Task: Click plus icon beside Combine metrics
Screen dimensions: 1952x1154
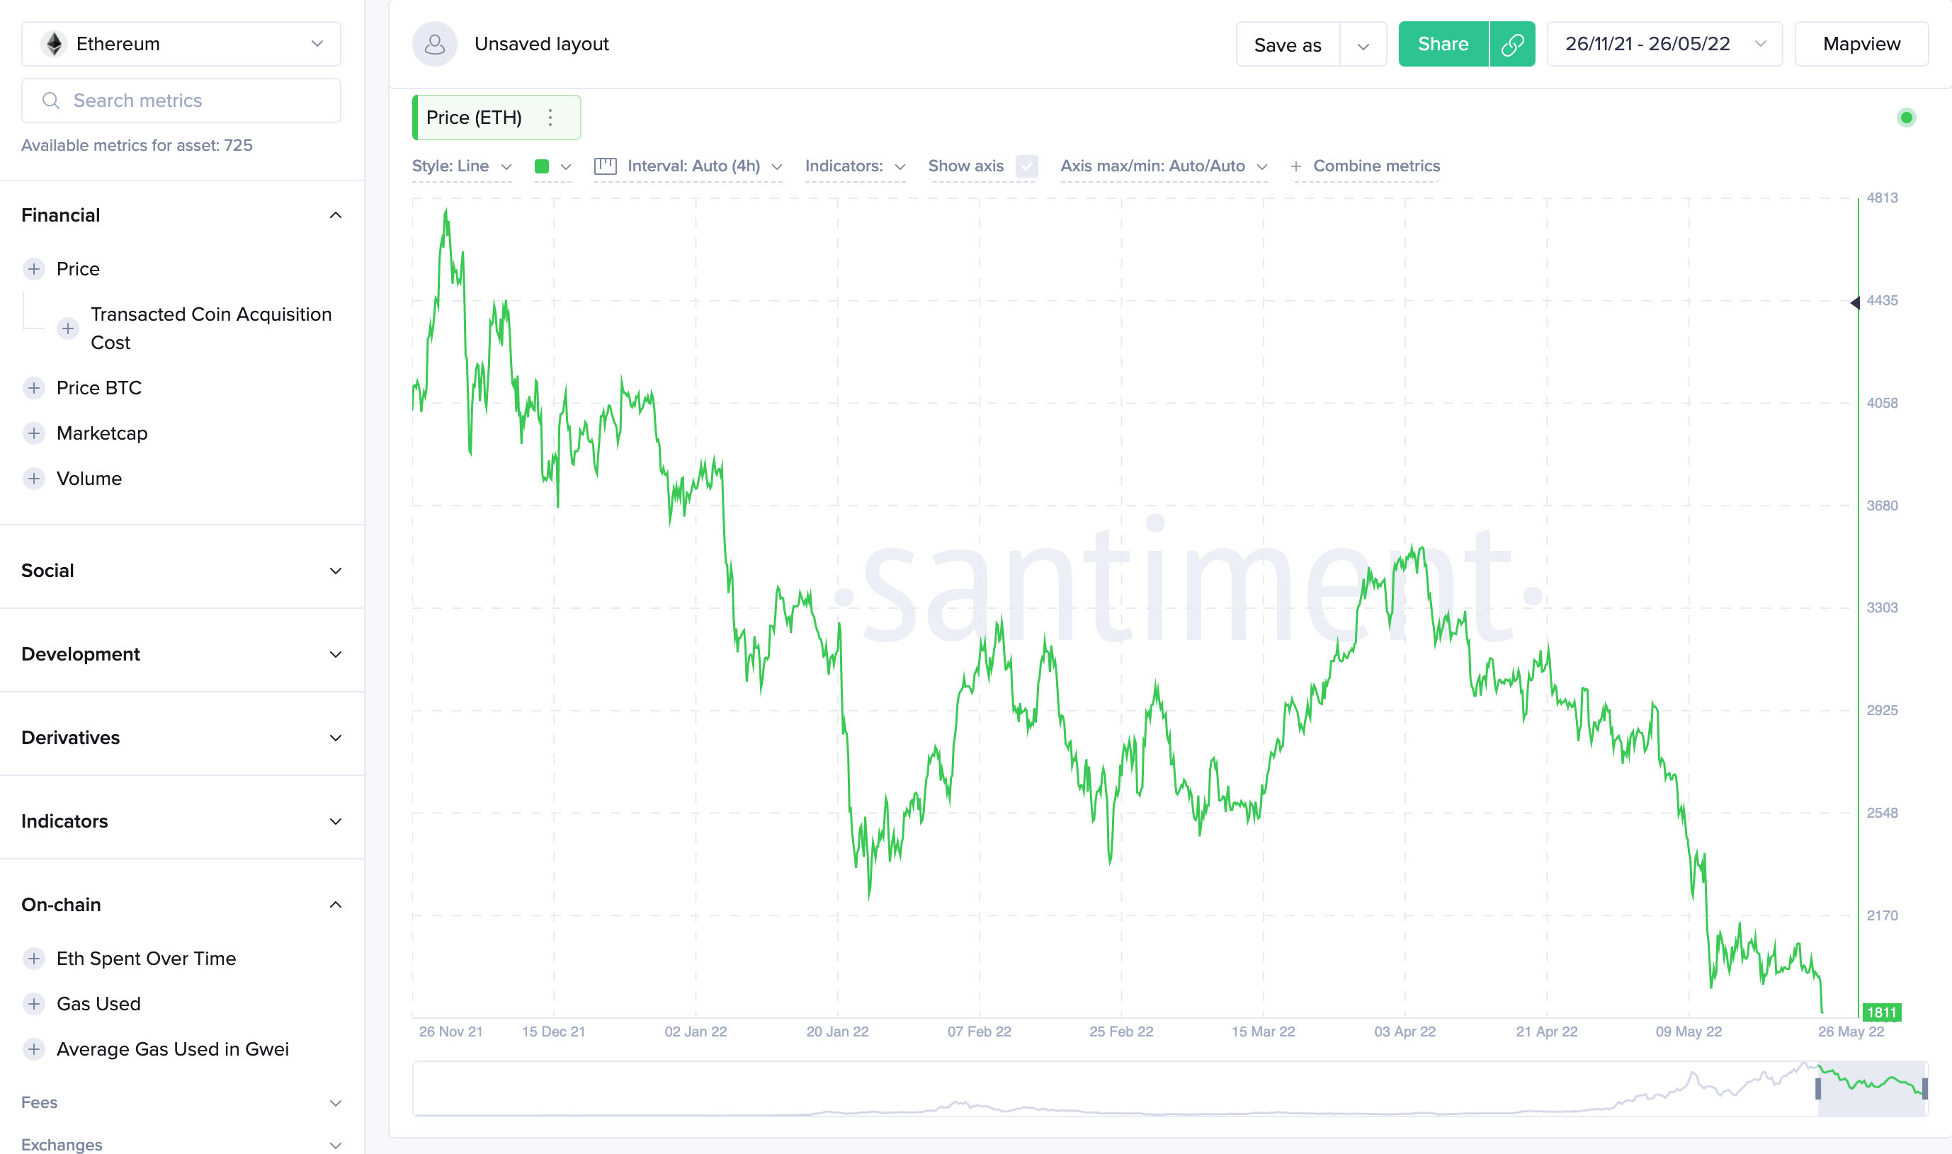Action: (1296, 166)
